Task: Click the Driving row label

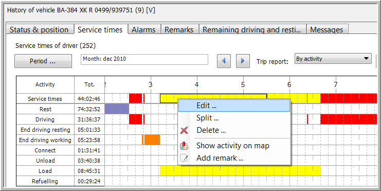Action: (45, 119)
